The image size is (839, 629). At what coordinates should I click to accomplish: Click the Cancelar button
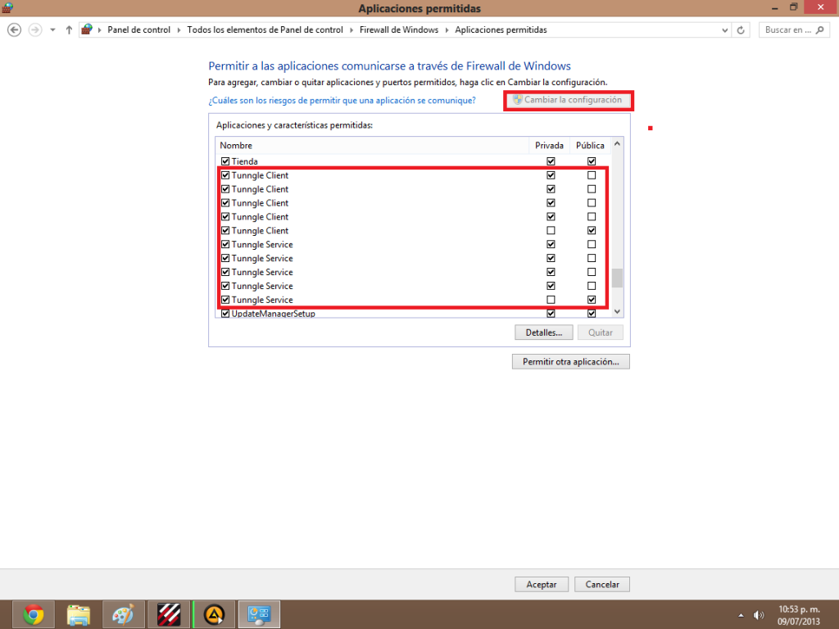click(602, 585)
